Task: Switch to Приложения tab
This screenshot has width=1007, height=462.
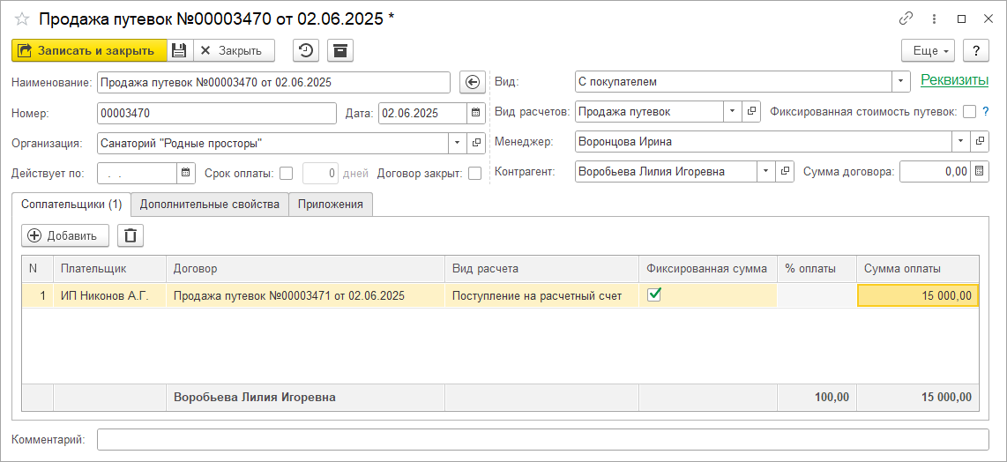Action: [x=331, y=205]
